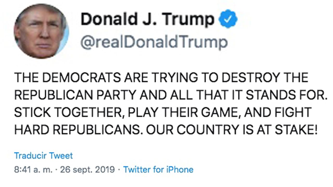Select the 26 sept. 2019 date
Screen dimensions: 333x187
[x=87, y=170]
